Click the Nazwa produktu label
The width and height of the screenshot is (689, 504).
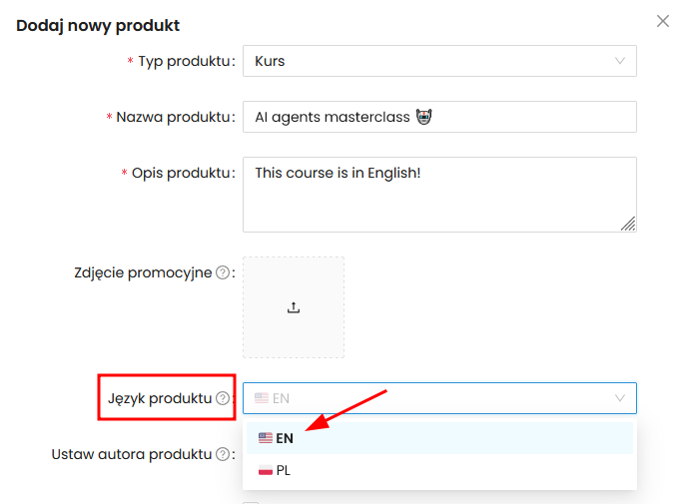click(174, 117)
